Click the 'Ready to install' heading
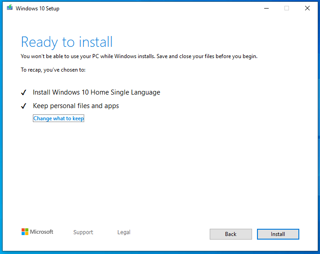This screenshot has height=254, width=320. click(x=67, y=42)
